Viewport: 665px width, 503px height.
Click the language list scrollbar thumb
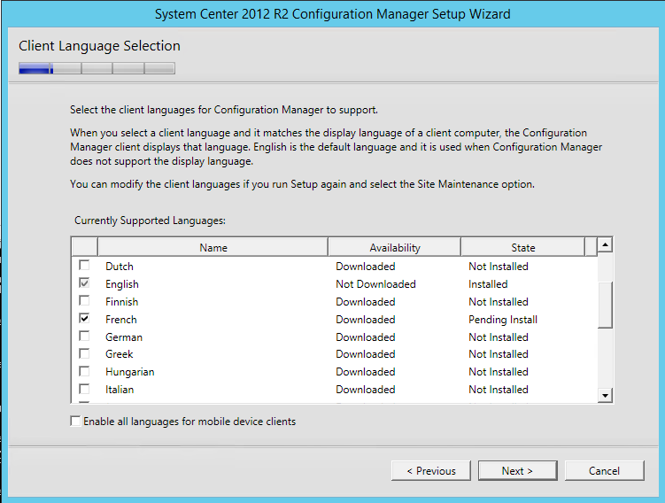(x=605, y=305)
